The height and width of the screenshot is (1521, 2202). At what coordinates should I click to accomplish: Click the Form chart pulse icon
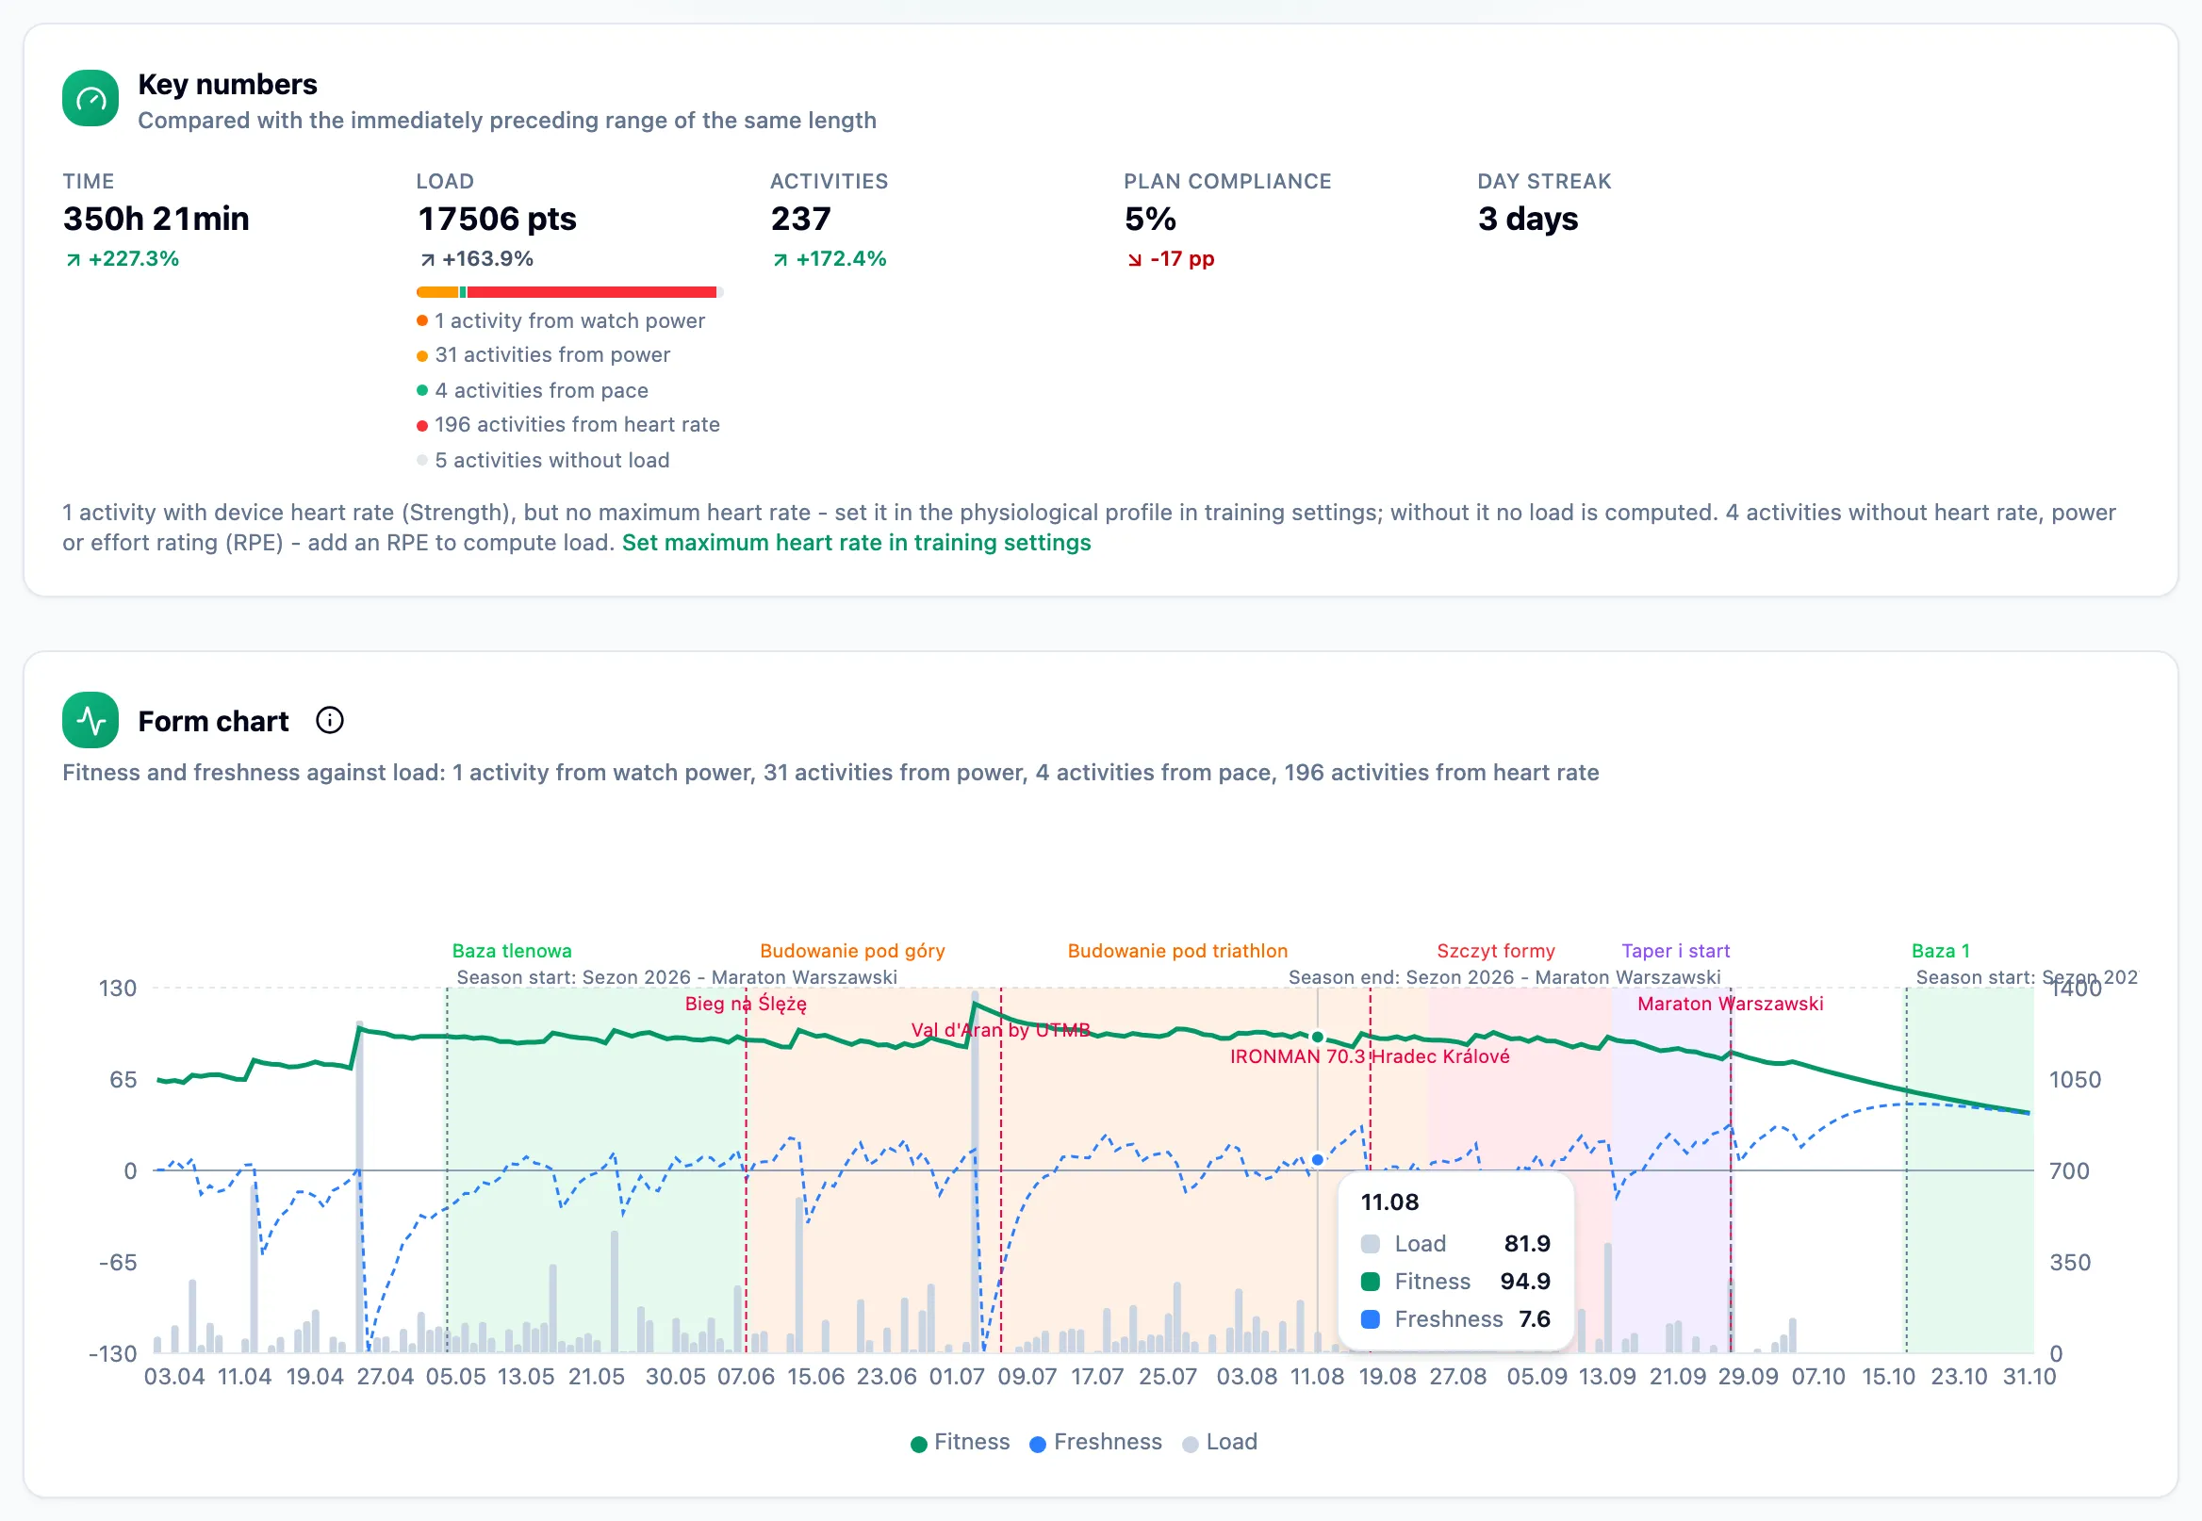pos(90,720)
